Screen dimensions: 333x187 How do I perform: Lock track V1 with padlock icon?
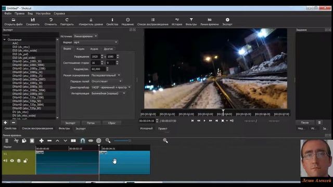(25, 161)
